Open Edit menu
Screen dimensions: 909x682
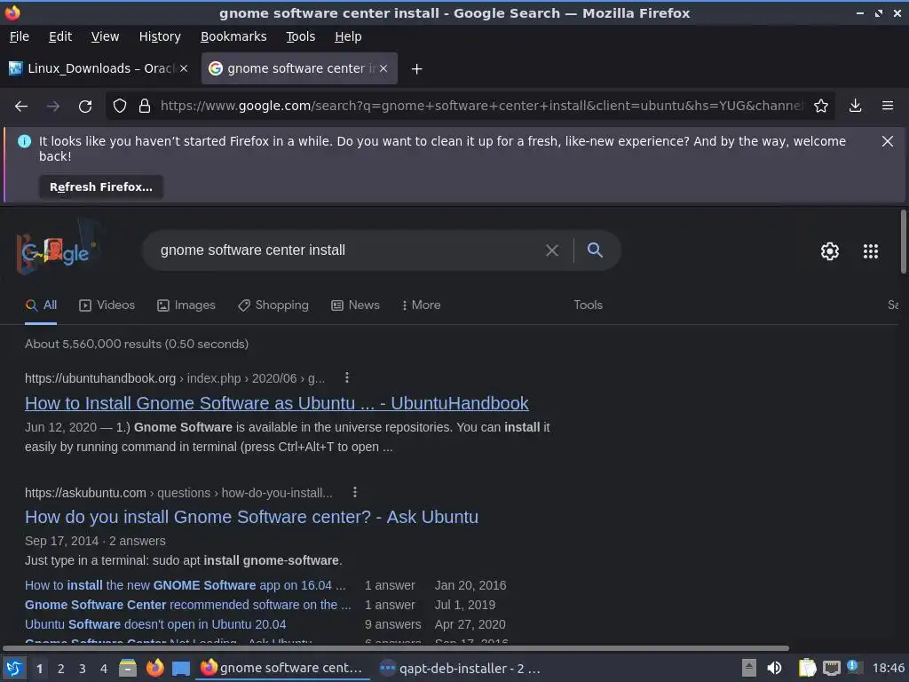pyautogui.click(x=60, y=36)
